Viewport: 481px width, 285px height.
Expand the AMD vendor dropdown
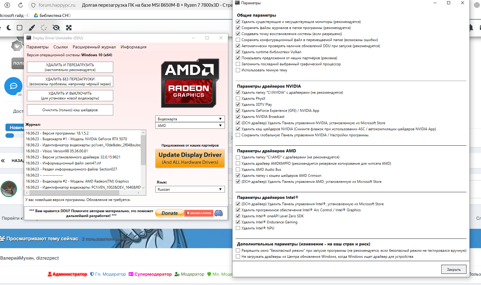point(190,126)
